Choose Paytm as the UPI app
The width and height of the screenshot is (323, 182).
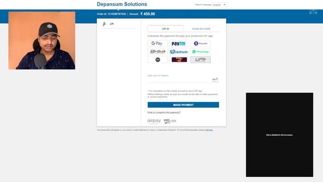coord(179,43)
